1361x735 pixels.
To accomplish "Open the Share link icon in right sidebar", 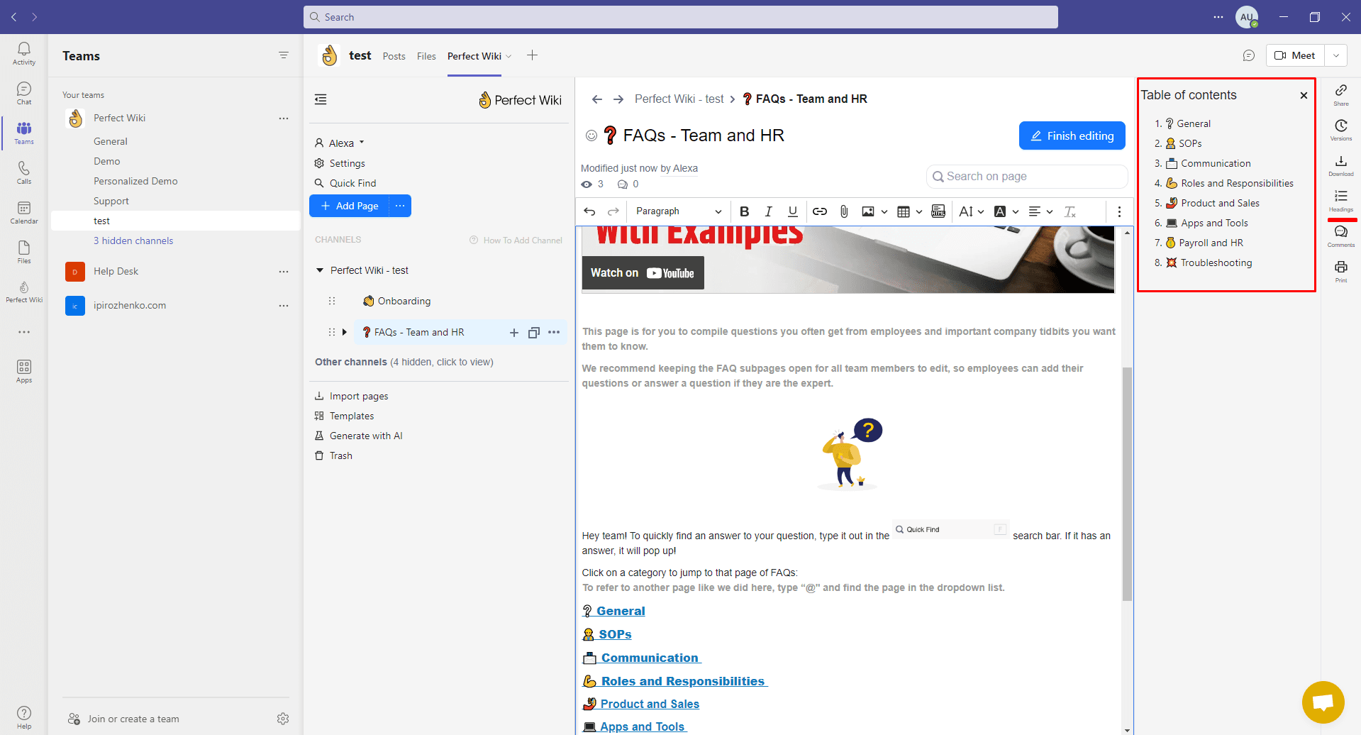I will (1340, 94).
